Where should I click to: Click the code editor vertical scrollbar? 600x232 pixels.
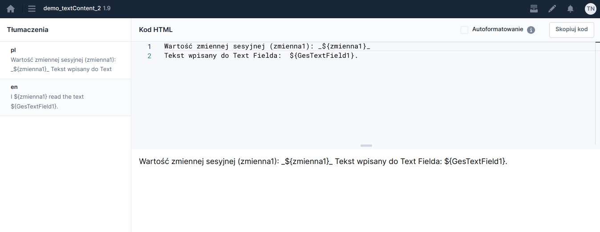click(597, 93)
